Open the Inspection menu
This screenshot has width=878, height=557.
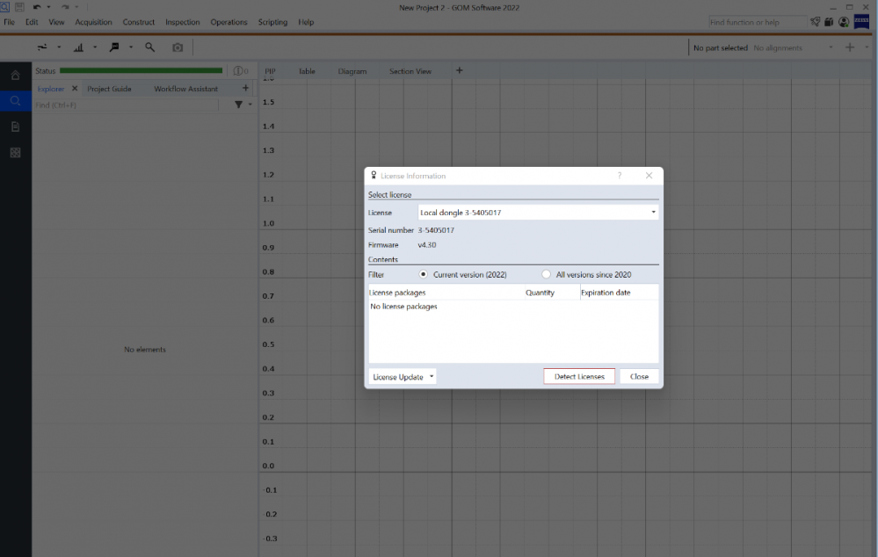tap(182, 22)
